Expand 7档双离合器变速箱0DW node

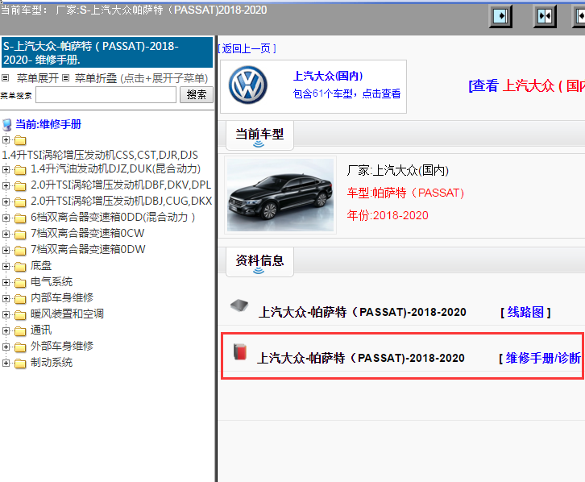[x=6, y=250]
